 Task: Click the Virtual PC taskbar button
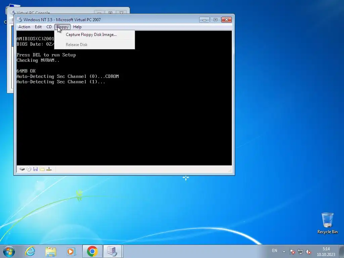(112, 251)
